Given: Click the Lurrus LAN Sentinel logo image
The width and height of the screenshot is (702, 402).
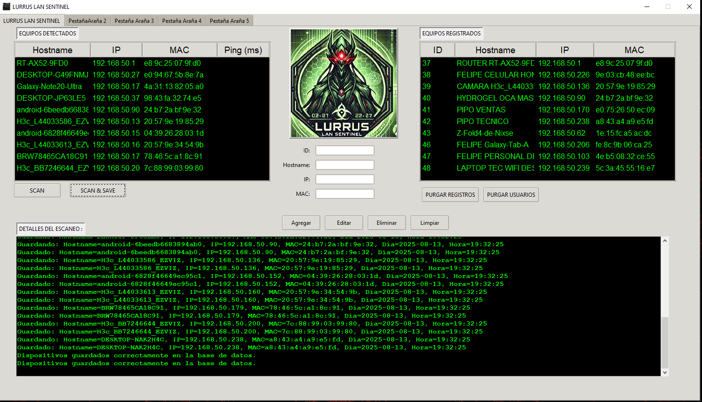Looking at the screenshot, I should click(x=344, y=83).
